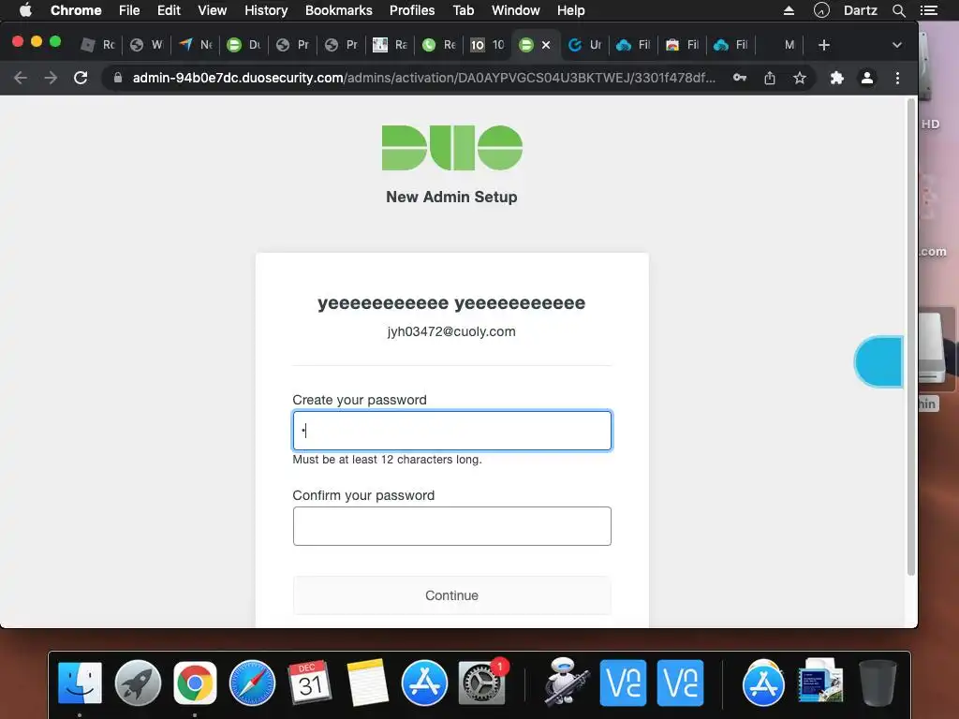Screen dimensions: 959x719
Task: Bookmark this page with the star icon
Action: click(x=800, y=78)
